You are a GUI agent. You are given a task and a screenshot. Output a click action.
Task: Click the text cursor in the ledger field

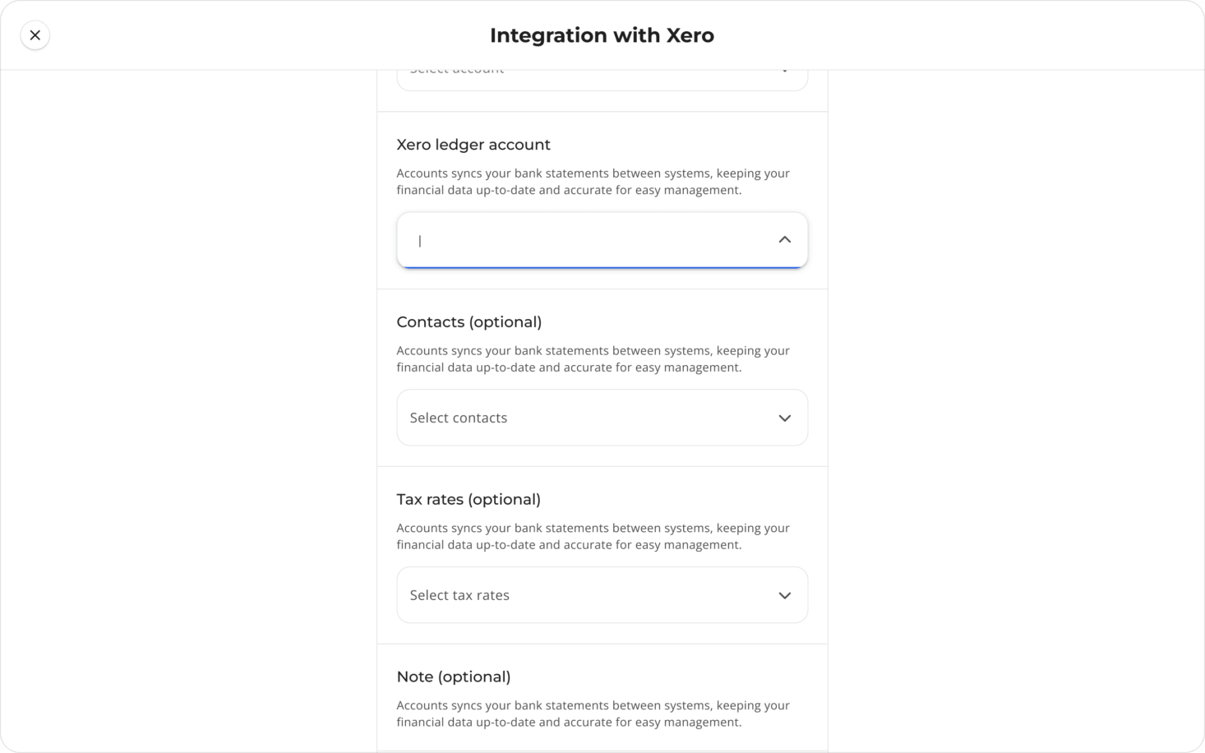click(420, 241)
